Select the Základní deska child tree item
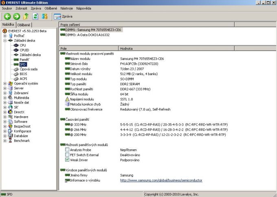 (30, 55)
